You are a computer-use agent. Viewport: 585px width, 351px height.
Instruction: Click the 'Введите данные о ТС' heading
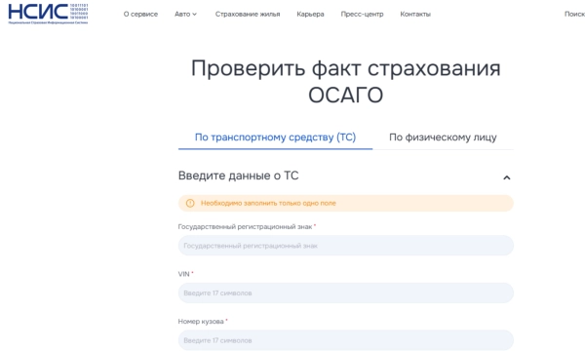point(239,175)
